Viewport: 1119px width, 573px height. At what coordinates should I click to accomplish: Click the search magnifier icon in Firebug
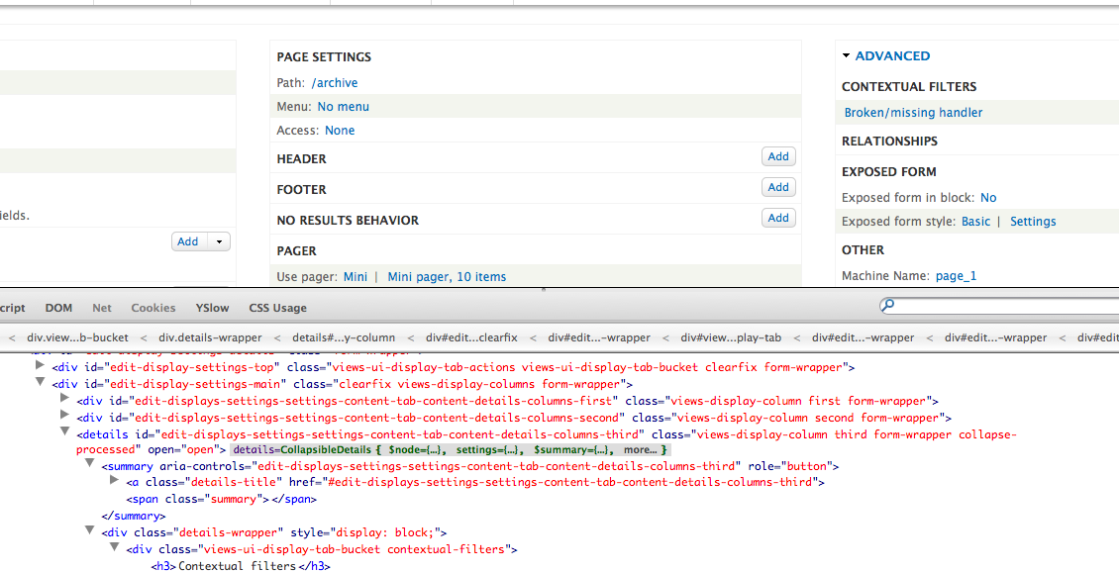[x=888, y=306]
